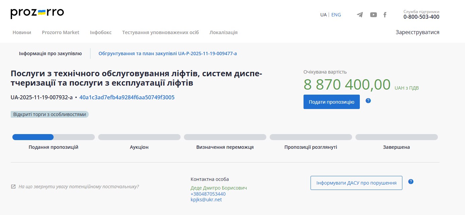The image size is (465, 215).
Task: Open Обгрунтування та план закупівлі tab
Action: tap(168, 53)
